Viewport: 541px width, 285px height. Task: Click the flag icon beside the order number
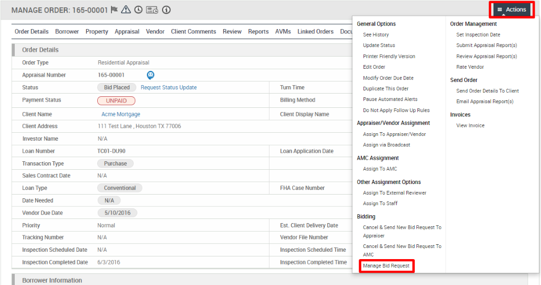click(114, 10)
